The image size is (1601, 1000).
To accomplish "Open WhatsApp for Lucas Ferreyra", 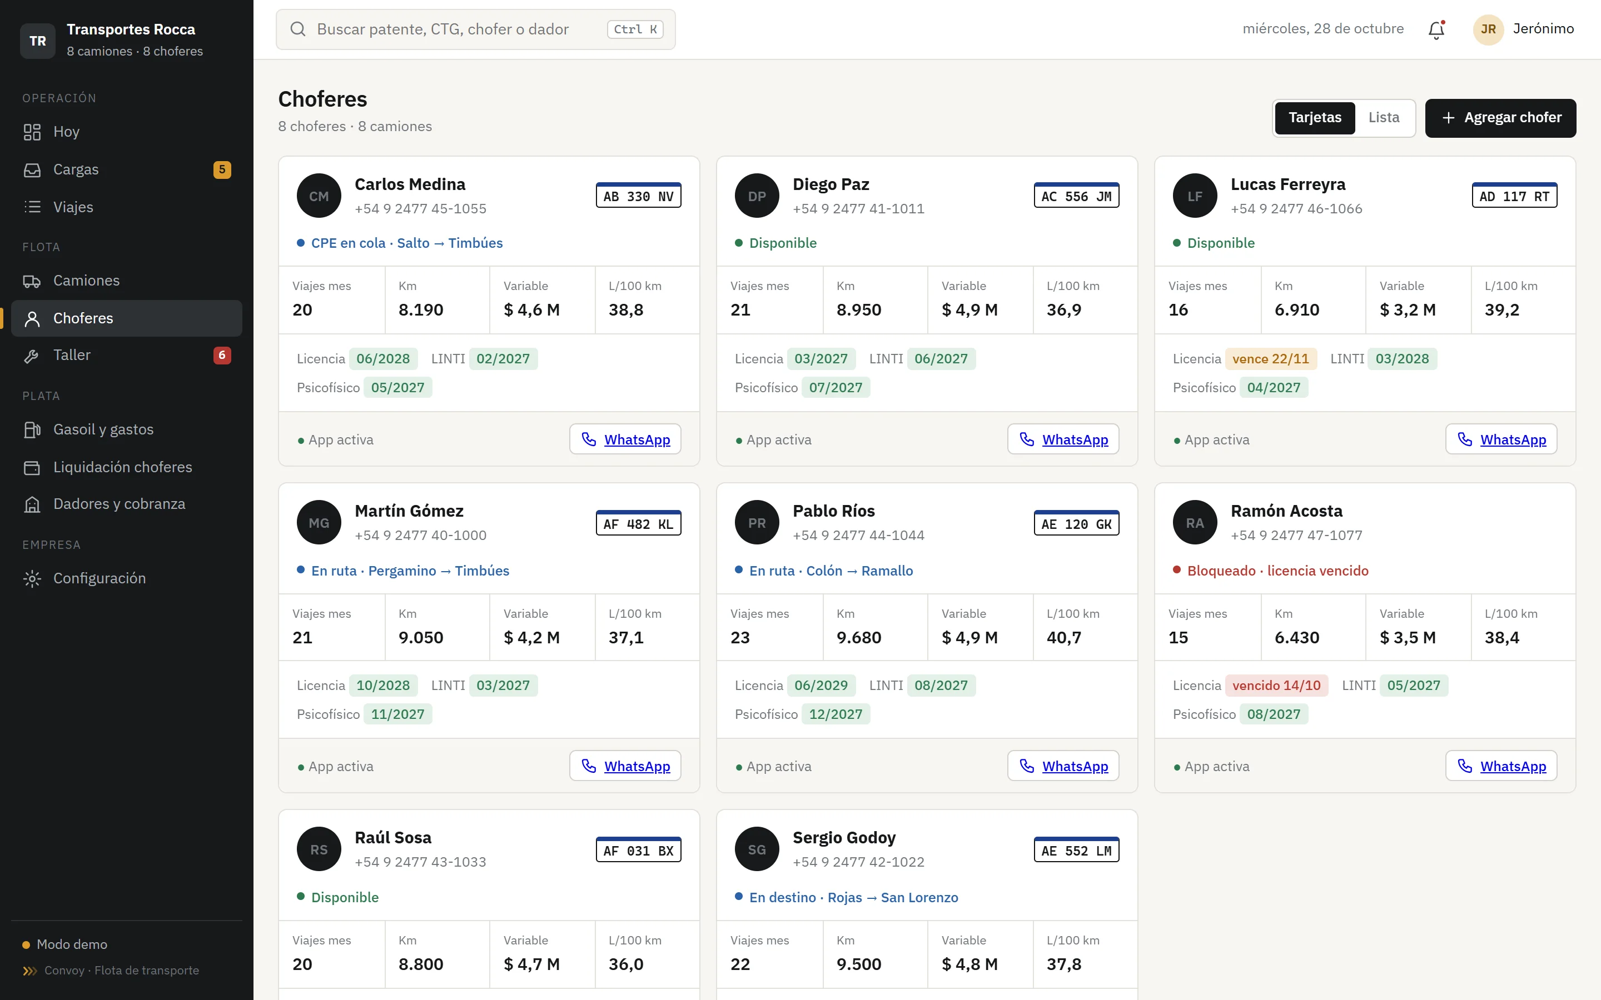I will pyautogui.click(x=1500, y=439).
